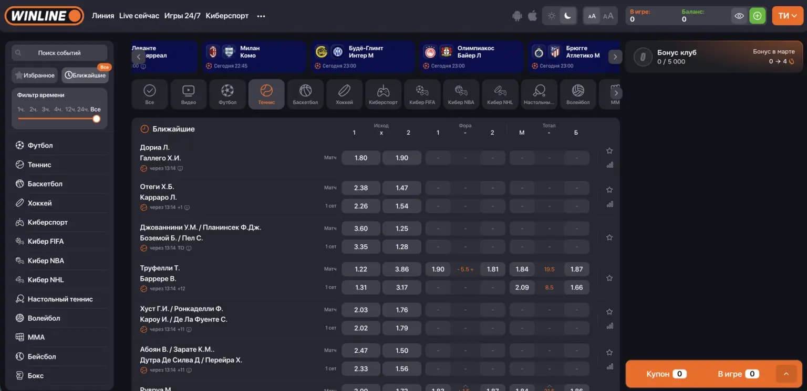The image size is (807, 391).
Task: Select the smaller AA font size
Action: pyautogui.click(x=592, y=16)
